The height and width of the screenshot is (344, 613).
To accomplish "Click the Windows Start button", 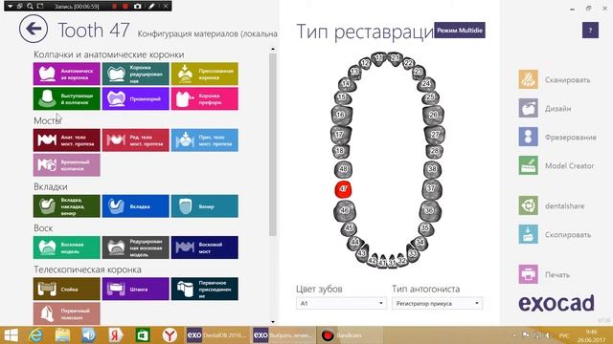I will coord(11,335).
